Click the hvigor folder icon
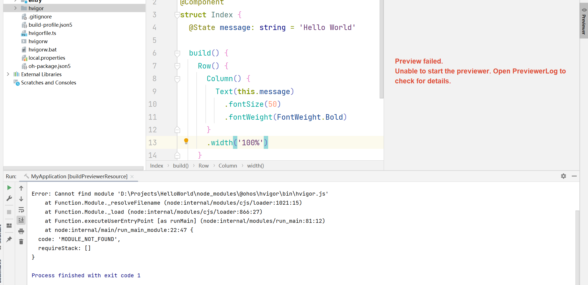 click(x=24, y=8)
